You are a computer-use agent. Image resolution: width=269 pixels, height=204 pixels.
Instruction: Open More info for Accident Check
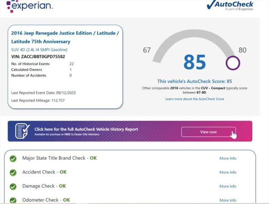click(228, 173)
